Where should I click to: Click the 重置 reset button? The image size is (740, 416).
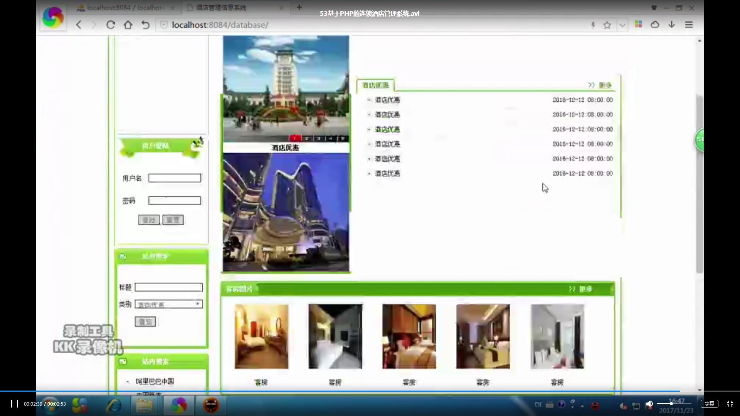click(173, 220)
